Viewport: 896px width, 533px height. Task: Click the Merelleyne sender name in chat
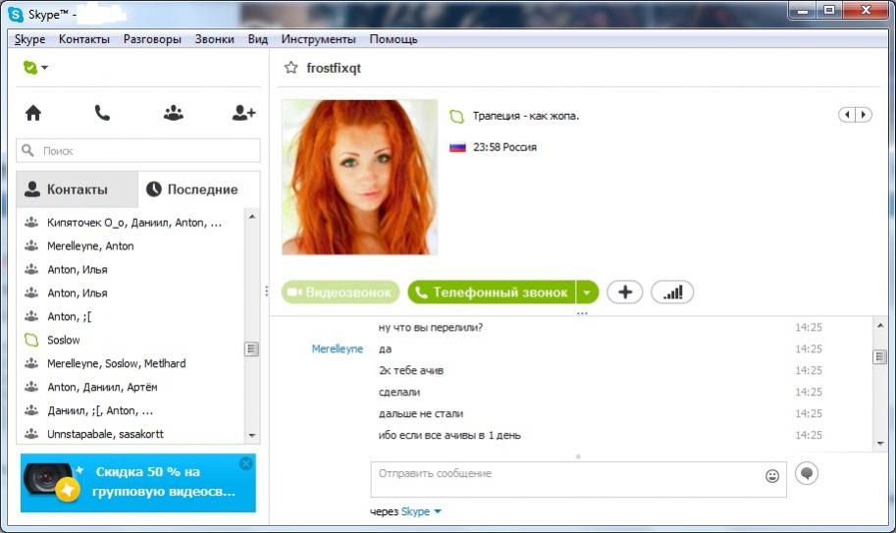pyautogui.click(x=337, y=349)
